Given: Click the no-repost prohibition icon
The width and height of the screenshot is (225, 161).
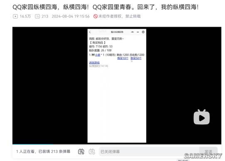Looking at the screenshot, I should click(x=95, y=16).
